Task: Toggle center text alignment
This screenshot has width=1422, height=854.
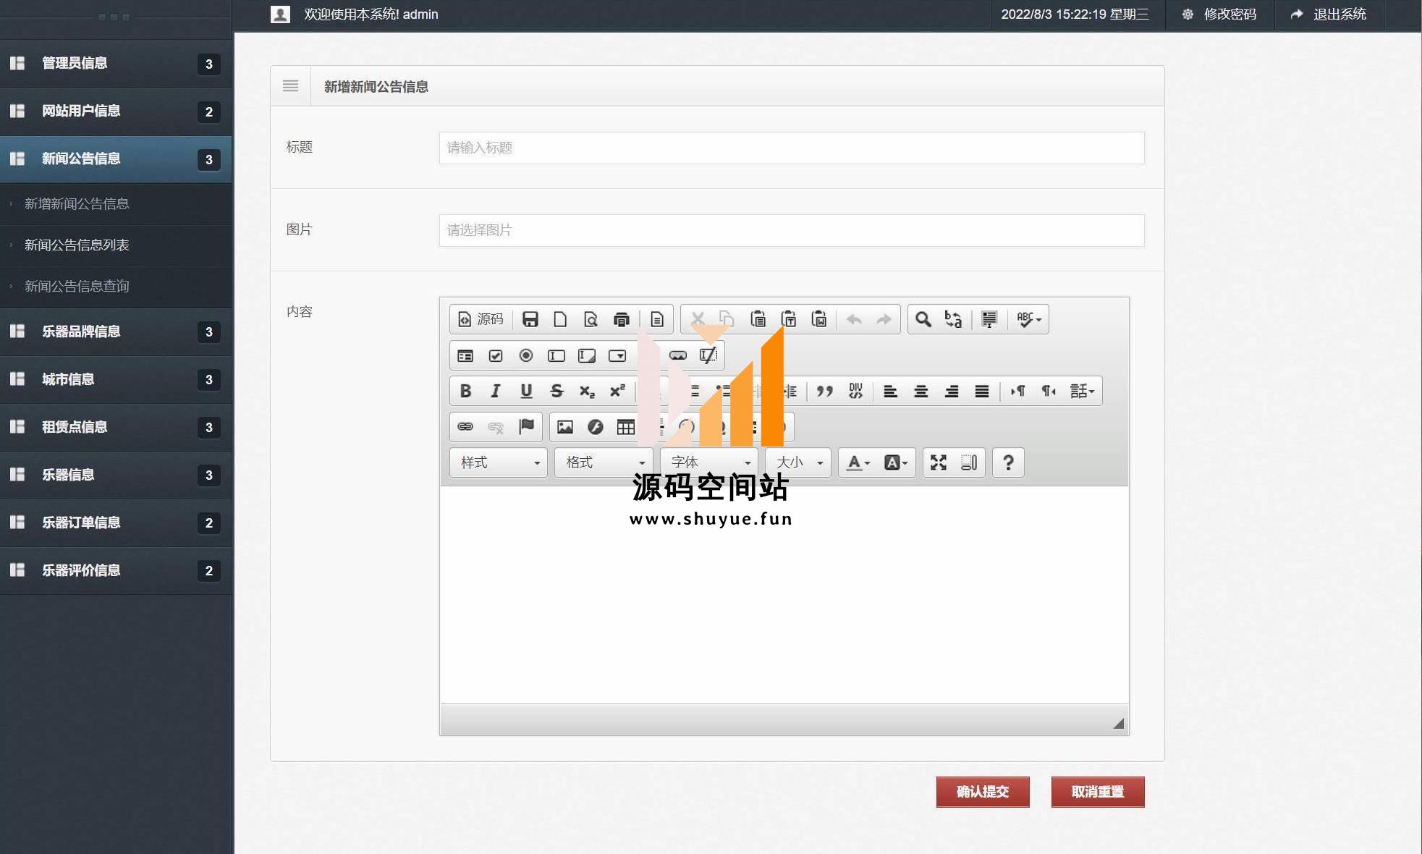Action: point(921,391)
